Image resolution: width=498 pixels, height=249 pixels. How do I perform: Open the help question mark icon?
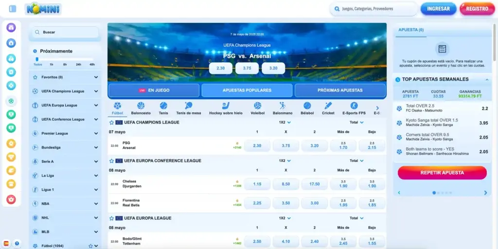point(17,244)
